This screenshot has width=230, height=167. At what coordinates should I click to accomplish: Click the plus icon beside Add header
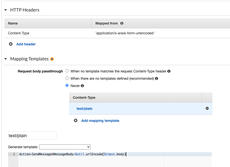11,44
